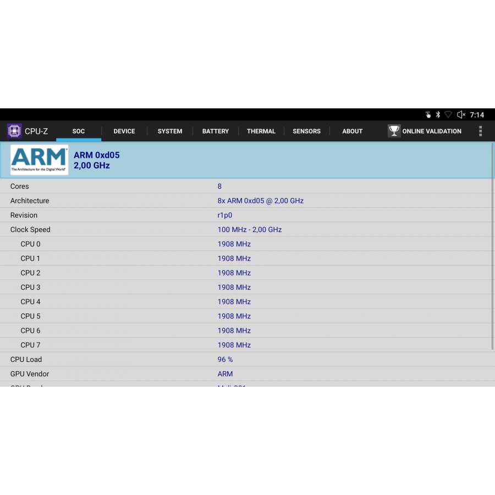Click the 1908 MHz value for CPU 0
495x495 pixels.
(234, 244)
